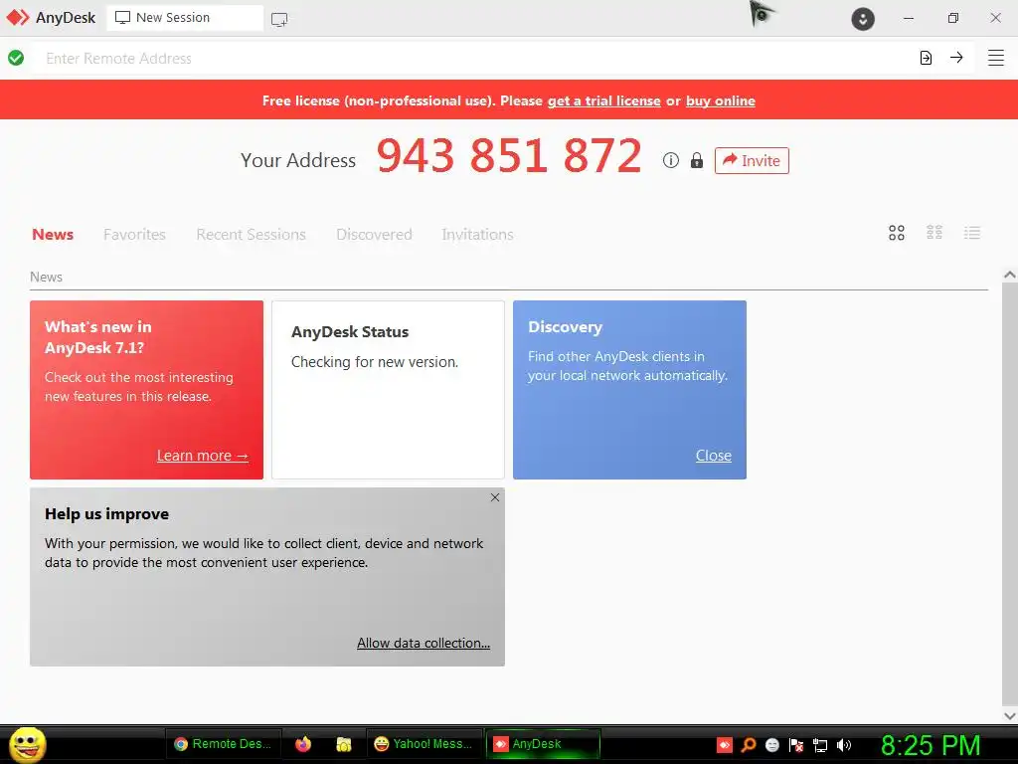Open the Recent Sessions tab

point(251,235)
